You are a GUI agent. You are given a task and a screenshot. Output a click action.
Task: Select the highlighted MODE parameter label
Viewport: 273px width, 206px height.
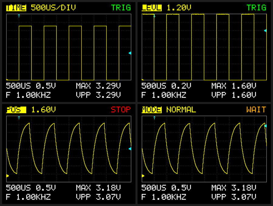tap(152, 110)
